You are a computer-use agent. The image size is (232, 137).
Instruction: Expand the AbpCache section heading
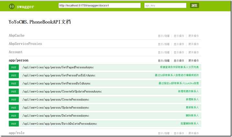click(x=17, y=35)
